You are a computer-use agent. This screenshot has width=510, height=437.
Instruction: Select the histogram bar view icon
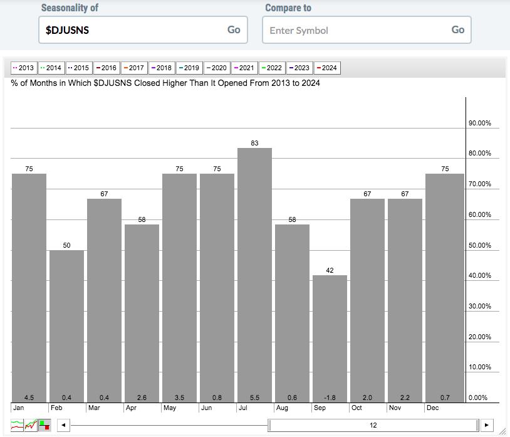[44, 425]
